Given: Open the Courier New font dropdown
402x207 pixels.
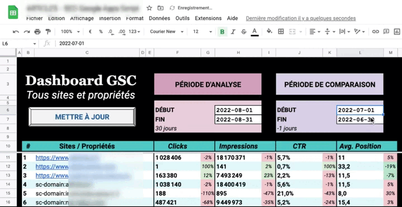Looking at the screenshot, I should click(167, 32).
